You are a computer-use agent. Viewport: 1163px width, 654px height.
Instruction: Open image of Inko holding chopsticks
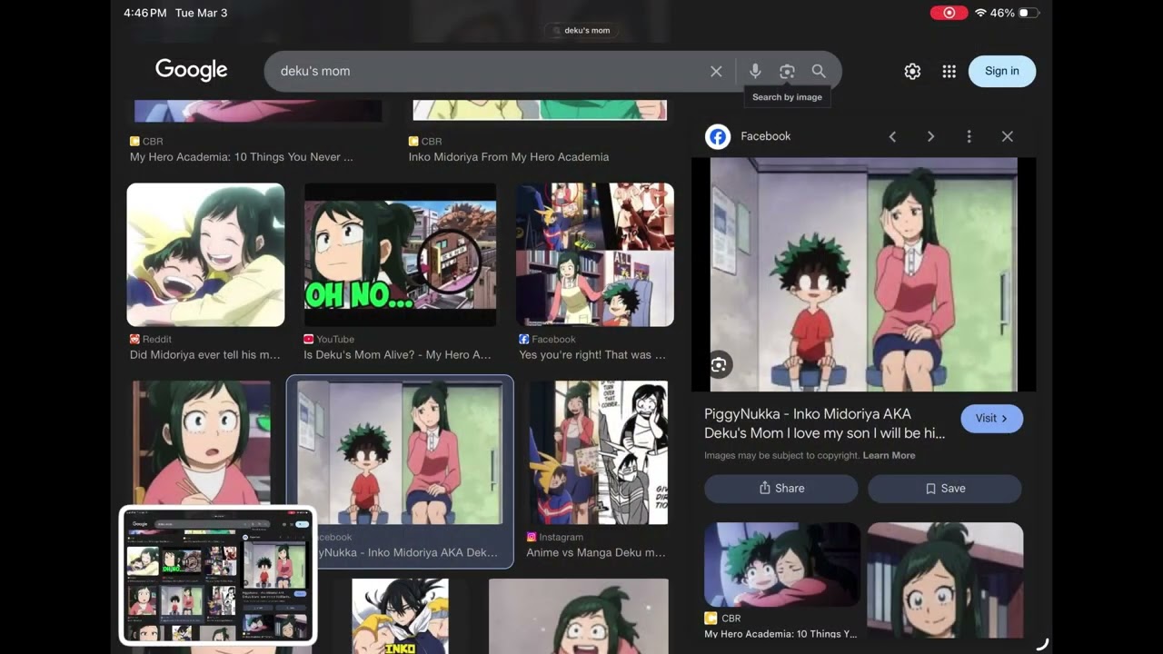click(202, 442)
